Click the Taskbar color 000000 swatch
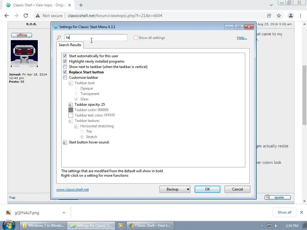Viewport: 307px width, 230px height. click(71, 110)
